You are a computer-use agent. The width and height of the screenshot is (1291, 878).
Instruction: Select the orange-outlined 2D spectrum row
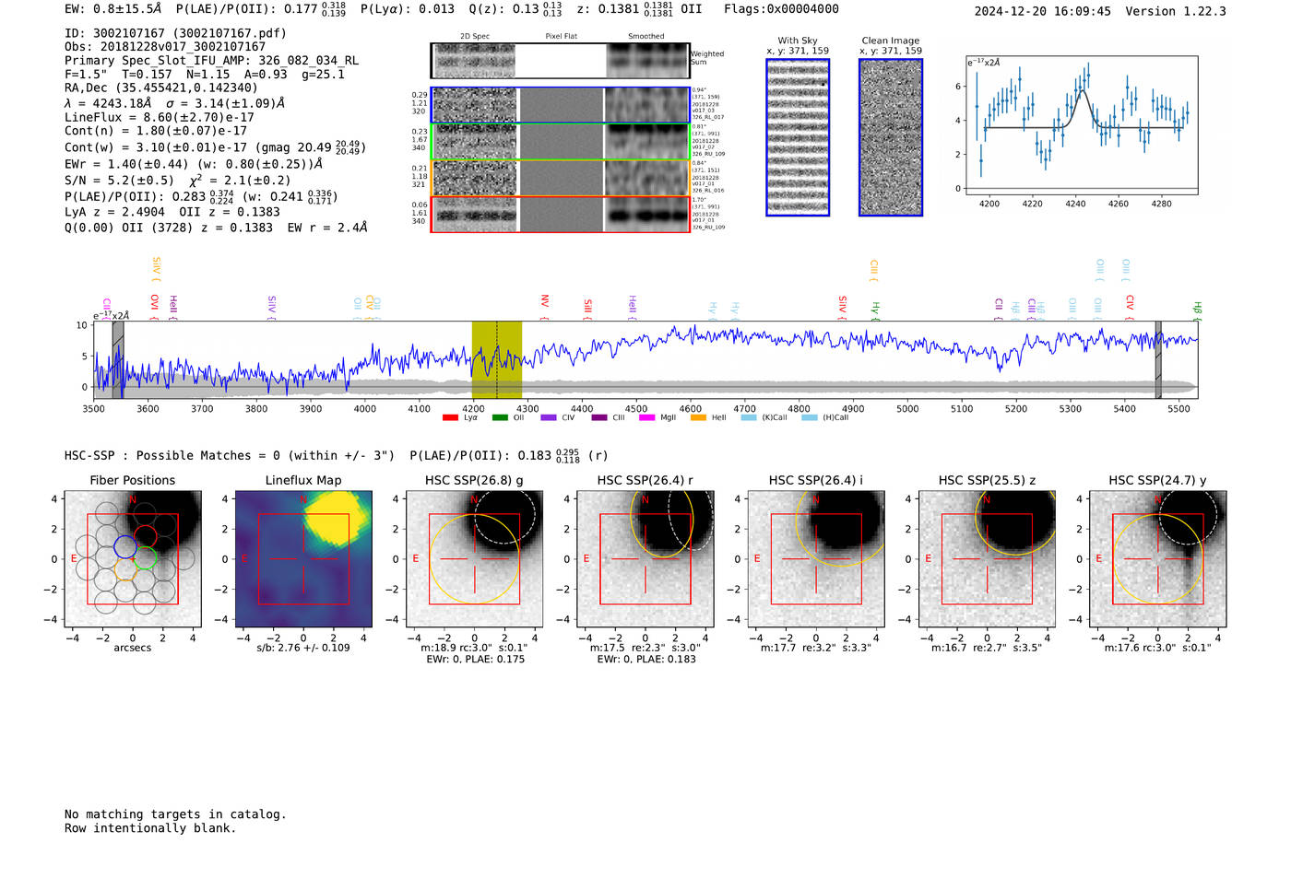561,178
